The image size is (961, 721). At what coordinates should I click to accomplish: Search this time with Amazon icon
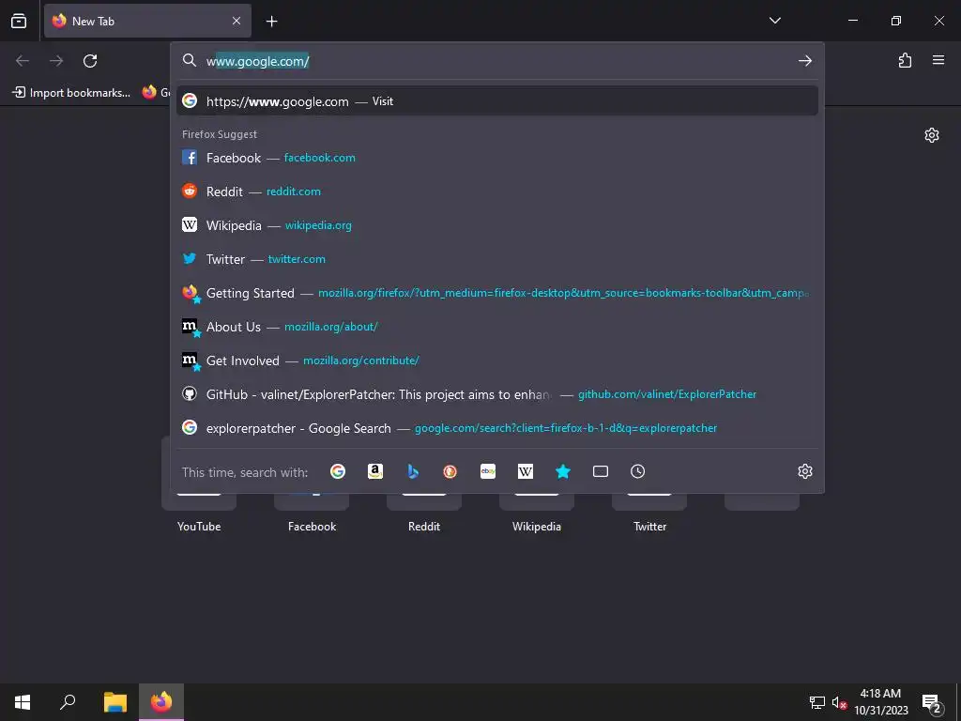[x=375, y=471]
